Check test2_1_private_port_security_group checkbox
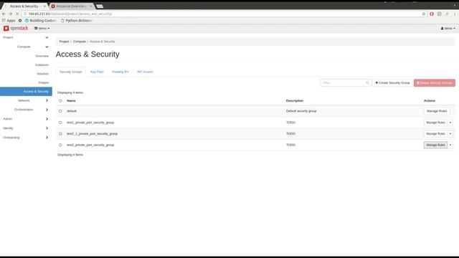 click(x=60, y=134)
